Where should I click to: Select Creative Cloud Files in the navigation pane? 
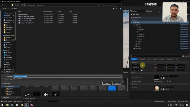pyautogui.click(x=10, y=40)
